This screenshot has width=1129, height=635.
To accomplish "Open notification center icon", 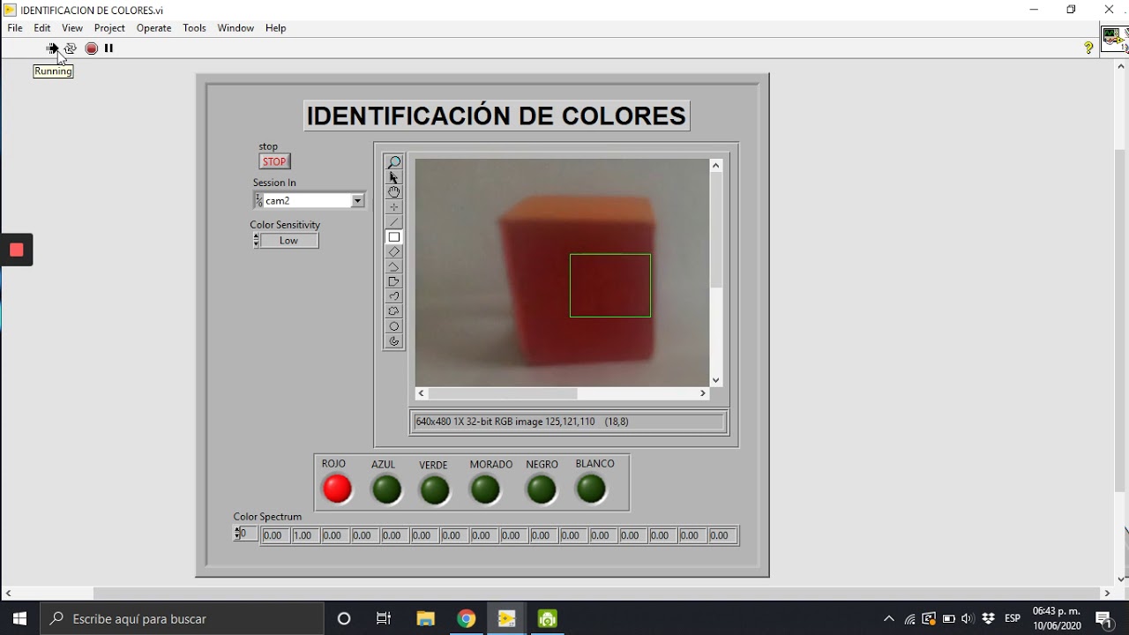I will (x=1103, y=618).
